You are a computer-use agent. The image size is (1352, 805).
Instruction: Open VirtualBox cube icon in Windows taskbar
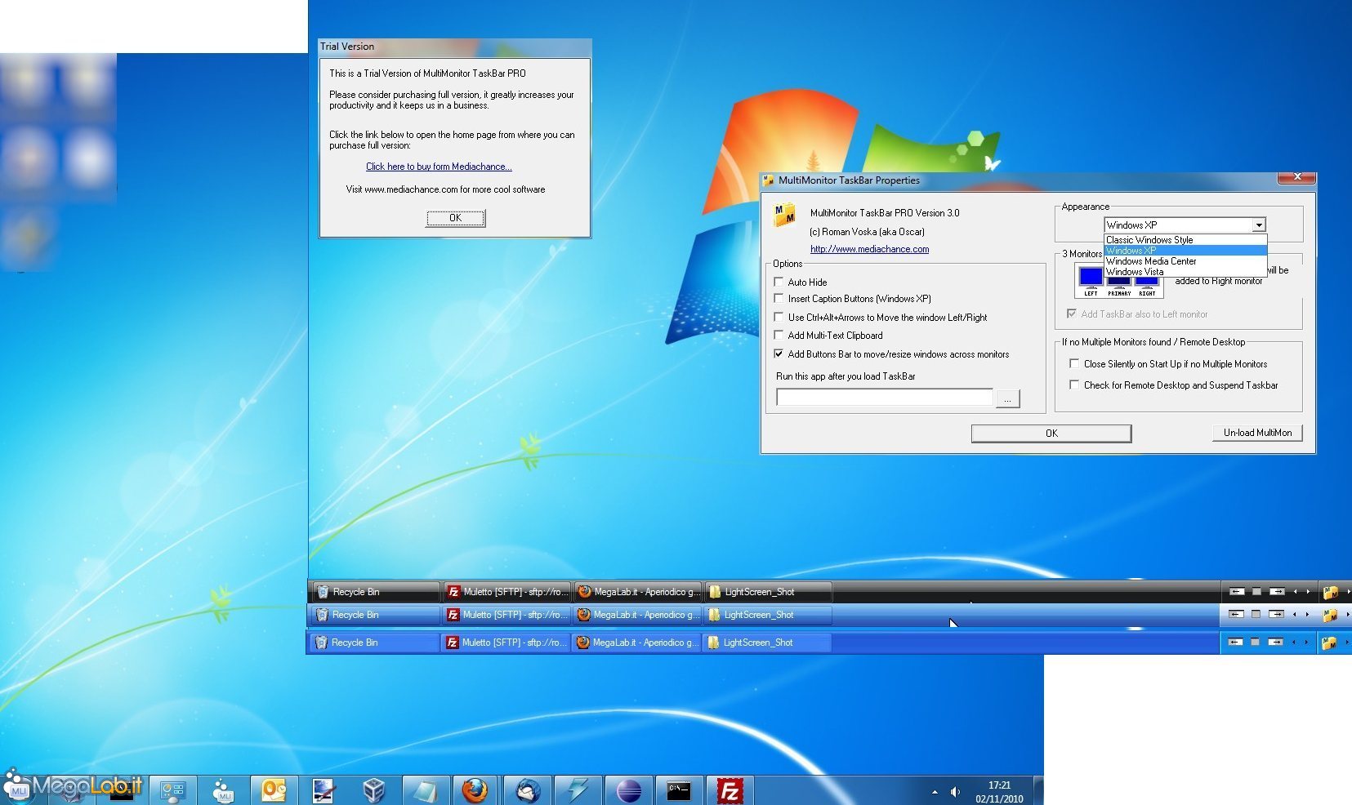coord(373,790)
